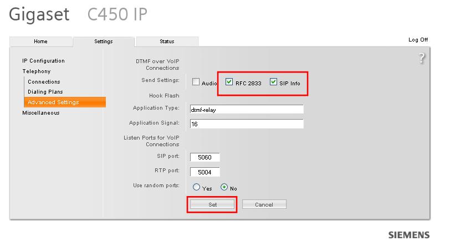Open Telephony section in the sidebar
450x247 pixels.
pyautogui.click(x=37, y=71)
